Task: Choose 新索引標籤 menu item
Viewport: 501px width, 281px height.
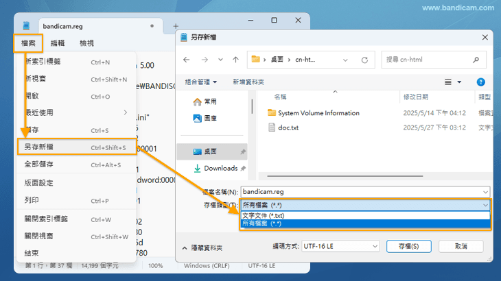Action: coord(77,62)
